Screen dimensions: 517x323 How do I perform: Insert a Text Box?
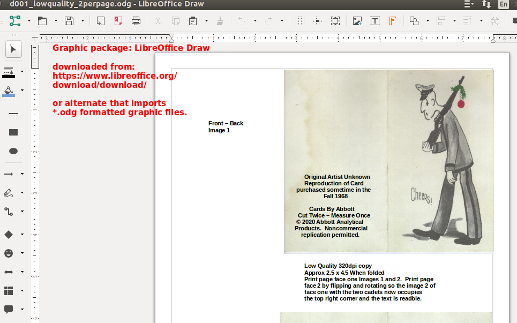pos(375,21)
